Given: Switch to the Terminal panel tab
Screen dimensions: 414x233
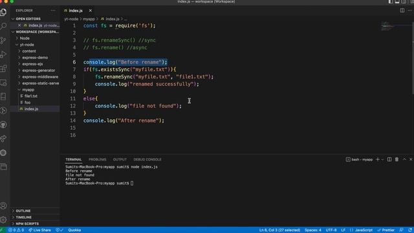Looking at the screenshot, I should click(x=73, y=159).
